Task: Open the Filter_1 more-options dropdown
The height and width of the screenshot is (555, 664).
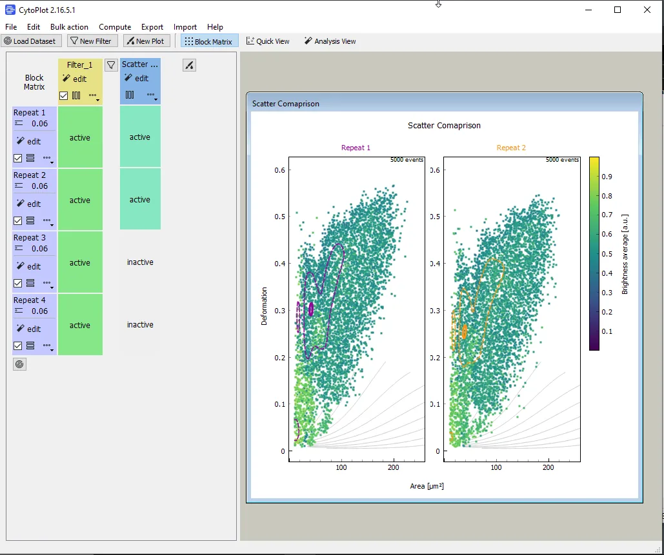Action: coord(94,96)
